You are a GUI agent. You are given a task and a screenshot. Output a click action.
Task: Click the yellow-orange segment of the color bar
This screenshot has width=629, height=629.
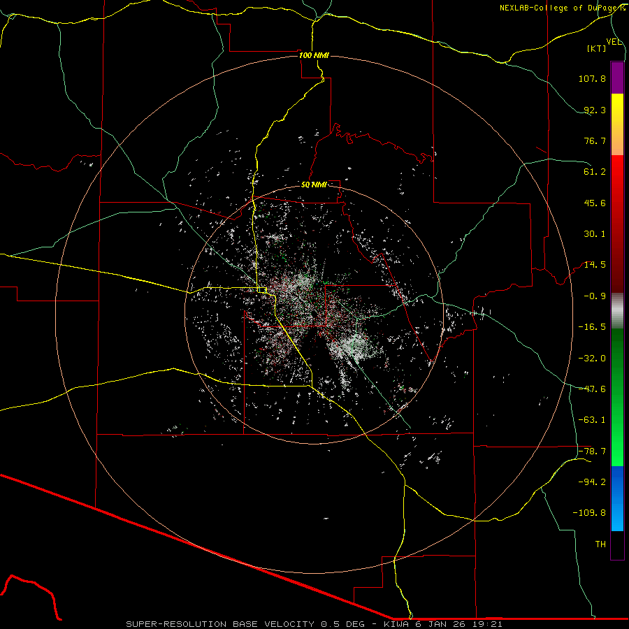click(x=617, y=124)
